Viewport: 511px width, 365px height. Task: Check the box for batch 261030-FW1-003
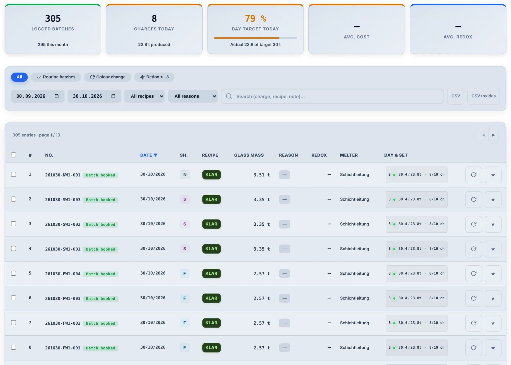pyautogui.click(x=14, y=298)
